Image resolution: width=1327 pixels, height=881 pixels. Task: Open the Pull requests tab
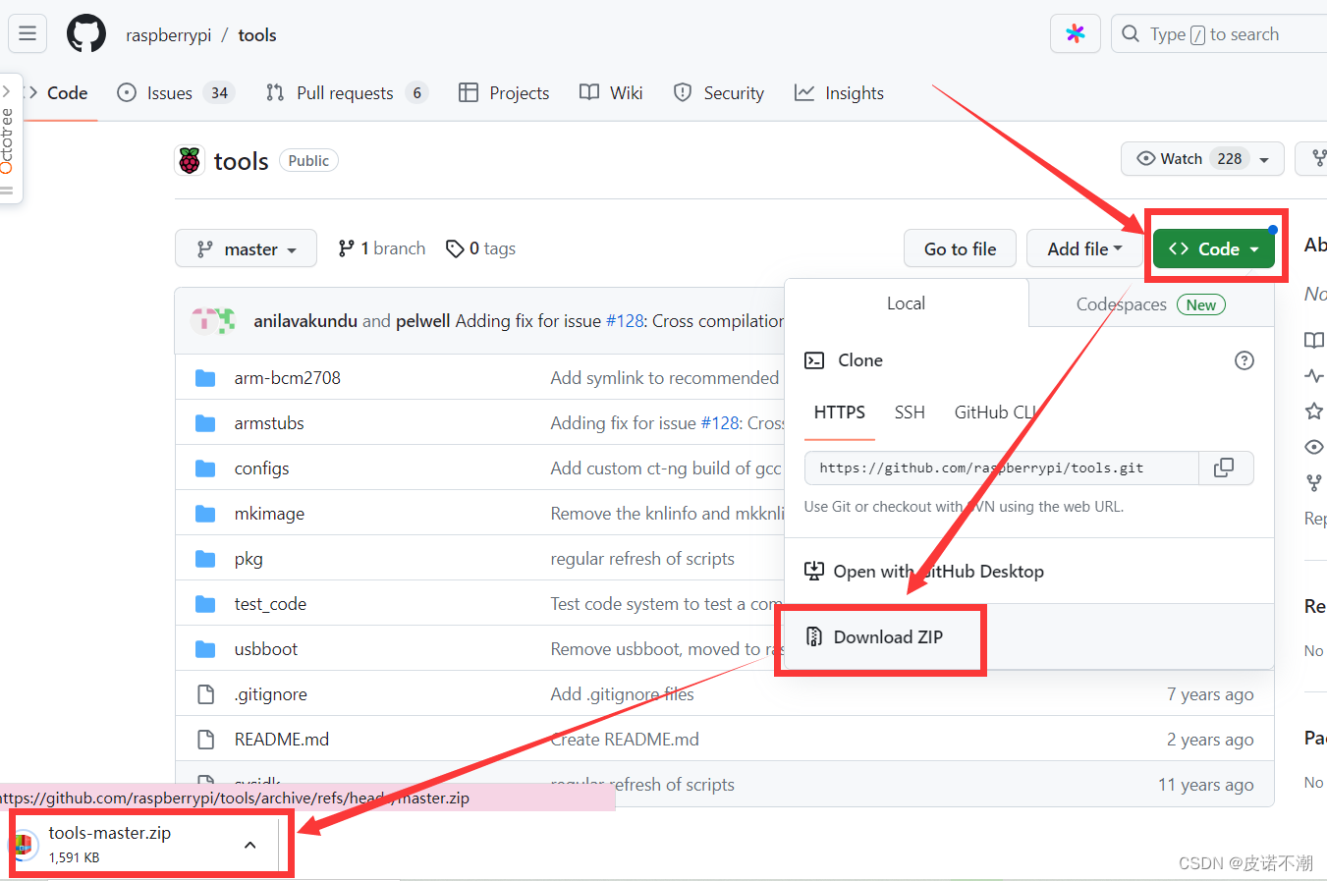click(347, 93)
